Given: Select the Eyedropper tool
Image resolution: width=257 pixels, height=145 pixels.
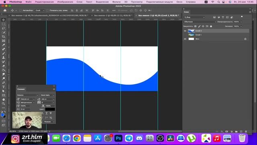Looking at the screenshot, I should [x=4, y=45].
